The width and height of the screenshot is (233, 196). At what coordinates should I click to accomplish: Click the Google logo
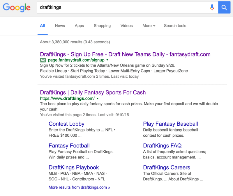[x=17, y=8]
